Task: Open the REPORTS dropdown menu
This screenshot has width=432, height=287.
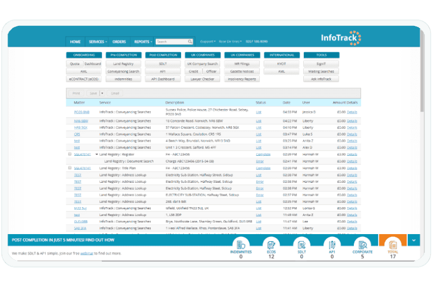Action: [x=143, y=42]
